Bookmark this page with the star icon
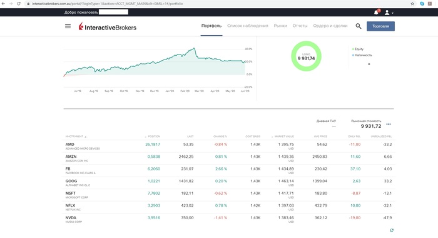 tap(412, 4)
